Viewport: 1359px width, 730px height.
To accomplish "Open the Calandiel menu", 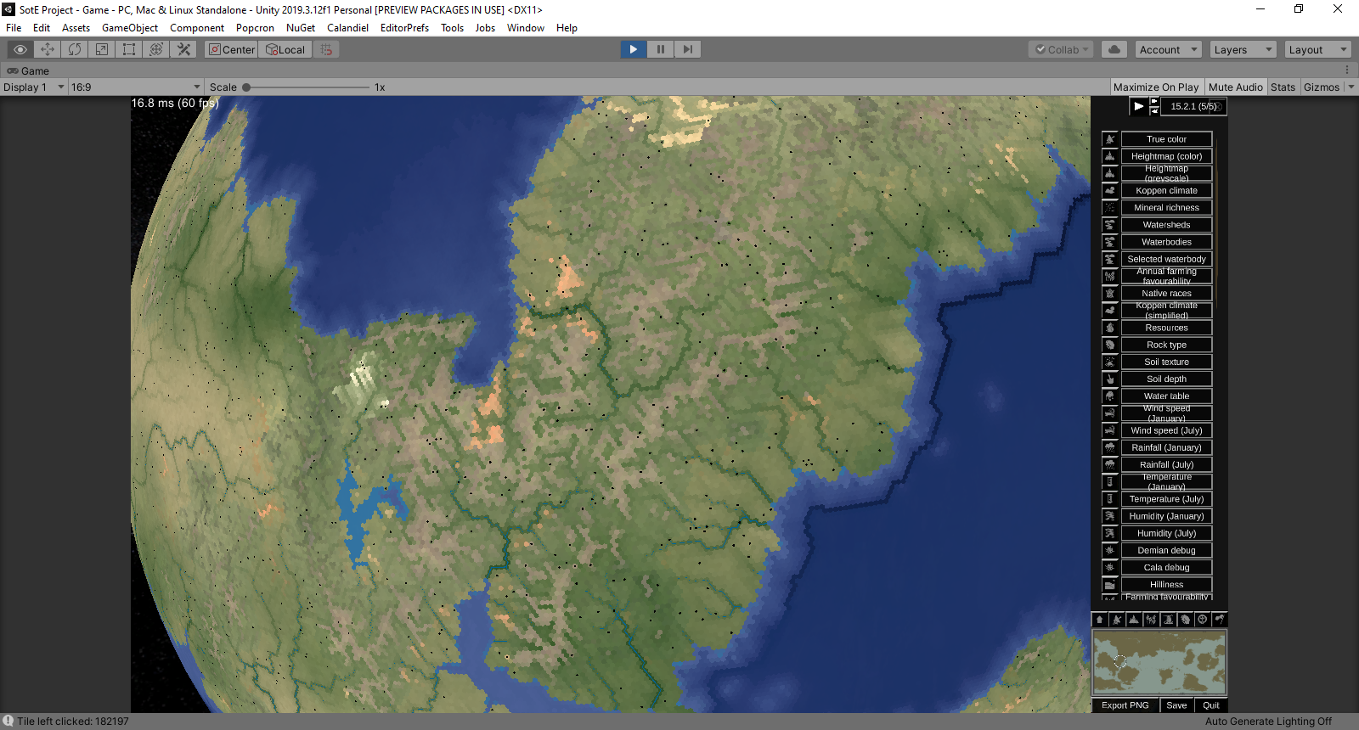I will pos(348,28).
